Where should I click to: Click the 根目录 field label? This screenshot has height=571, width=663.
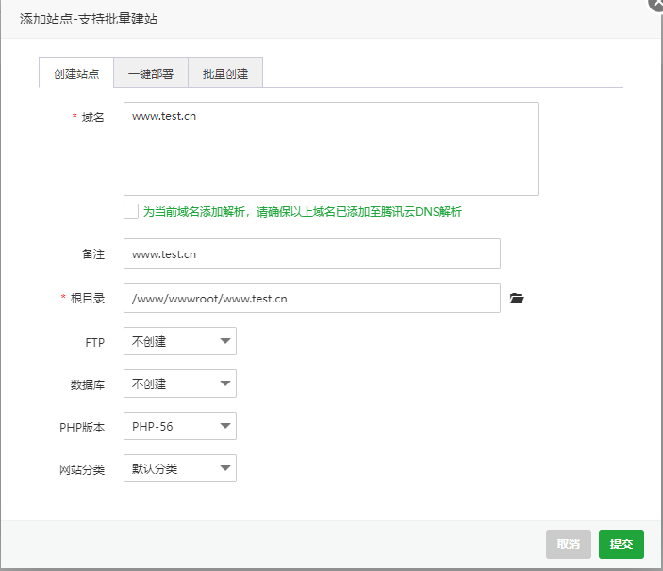point(88,298)
